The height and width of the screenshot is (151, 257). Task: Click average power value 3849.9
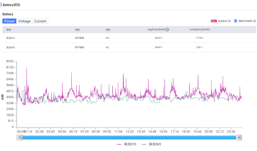[x=158, y=48]
